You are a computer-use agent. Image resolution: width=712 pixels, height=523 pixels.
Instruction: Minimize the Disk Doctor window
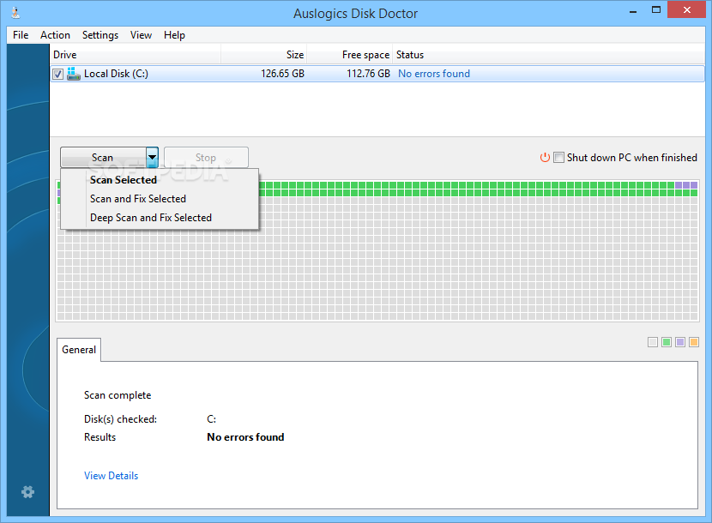point(633,10)
